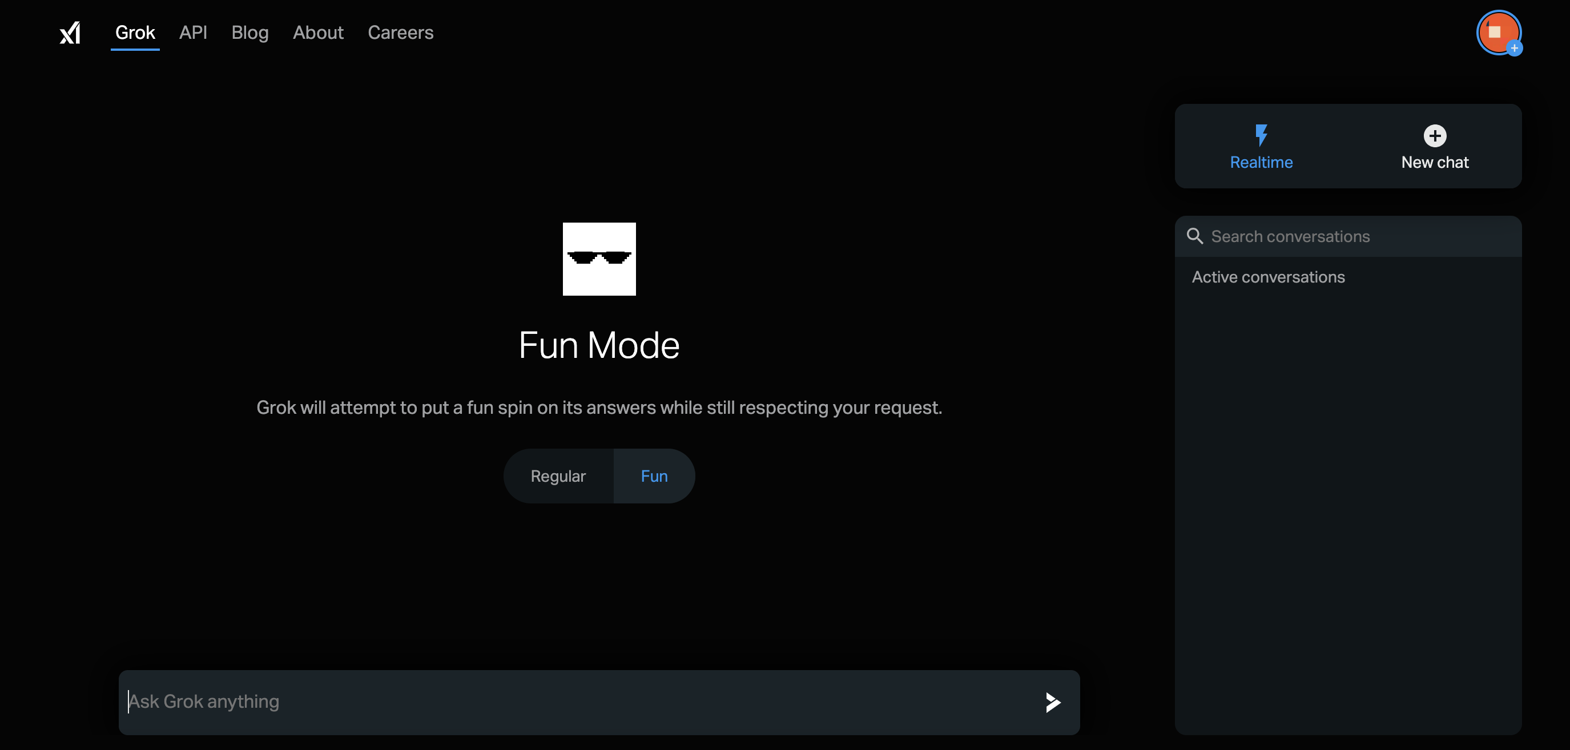1570x750 pixels.
Task: Open the Grok tab
Action: [x=135, y=33]
